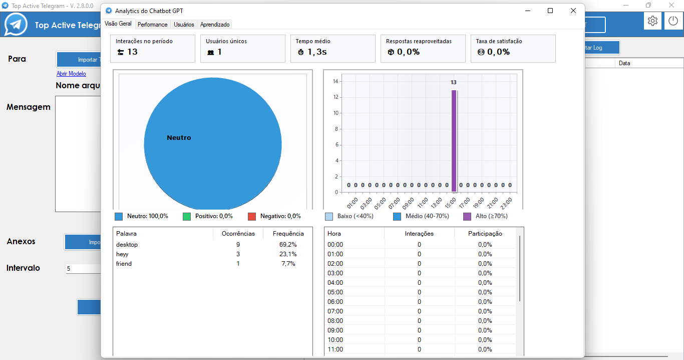Viewport: 684px width, 360px height.
Task: Click the power icon button
Action: pos(672,21)
